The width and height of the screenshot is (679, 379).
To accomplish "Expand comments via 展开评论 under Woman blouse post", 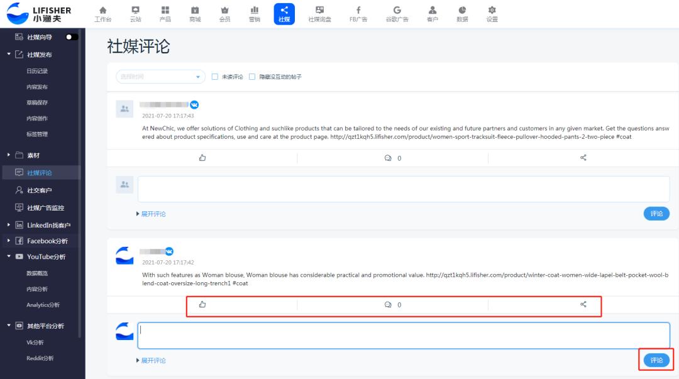I will [151, 360].
